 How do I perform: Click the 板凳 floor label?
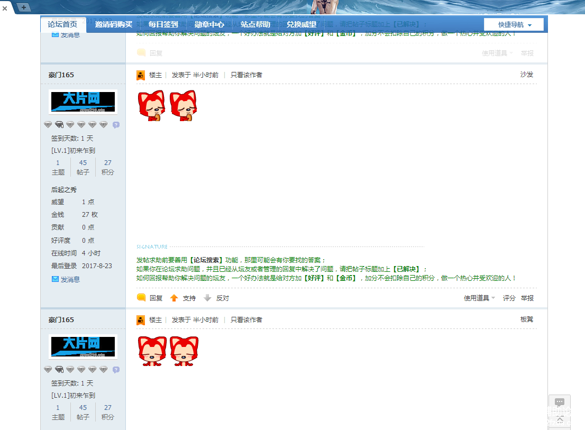click(527, 319)
